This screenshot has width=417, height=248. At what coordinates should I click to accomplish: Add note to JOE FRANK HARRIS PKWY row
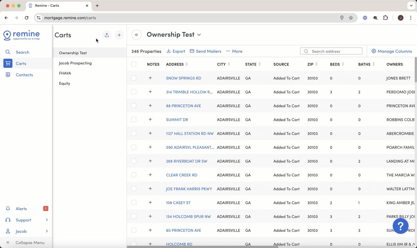pos(150,189)
